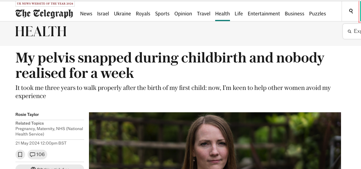Click the Maternity topic link

[x=45, y=129]
